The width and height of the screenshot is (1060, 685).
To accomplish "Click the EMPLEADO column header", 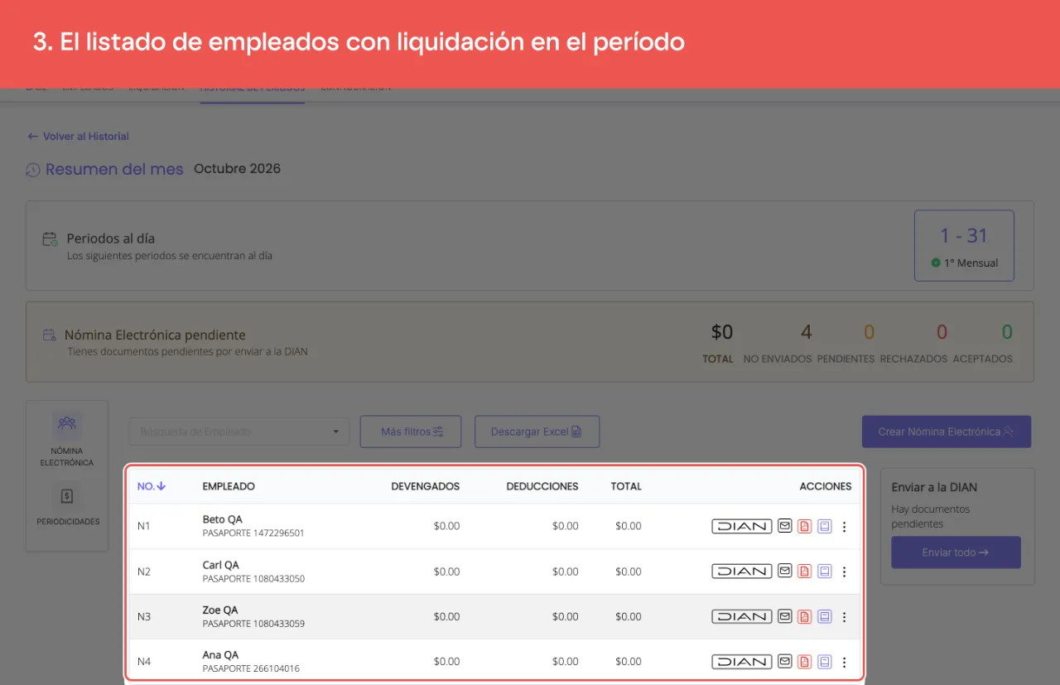I will 229,486.
